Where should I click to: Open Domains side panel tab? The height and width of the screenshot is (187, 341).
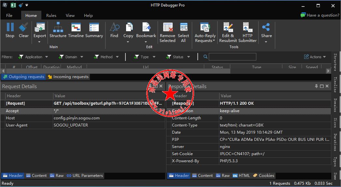click(x=335, y=105)
